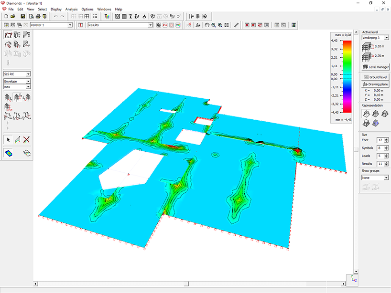The width and height of the screenshot is (391, 293).
Task: Click the color legend bars toolbar icon
Action: coord(294,25)
